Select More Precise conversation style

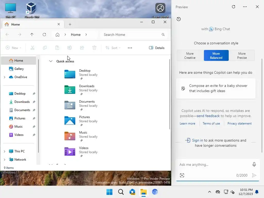[242, 55]
